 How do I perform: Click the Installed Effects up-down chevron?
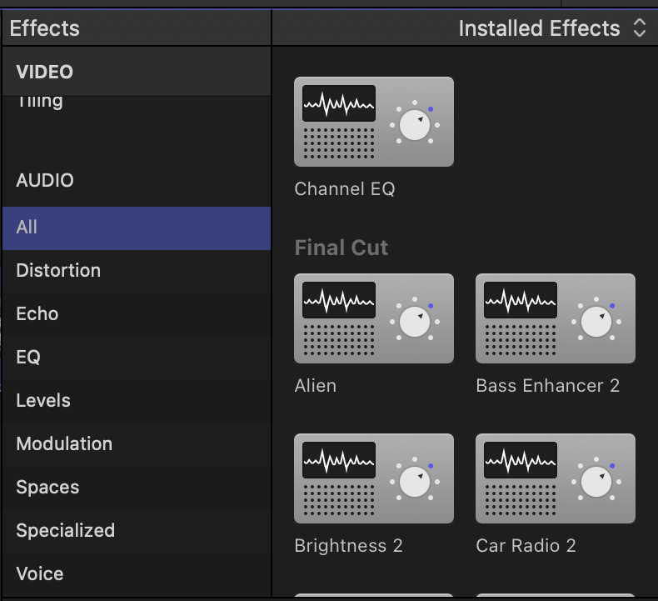pyautogui.click(x=639, y=28)
